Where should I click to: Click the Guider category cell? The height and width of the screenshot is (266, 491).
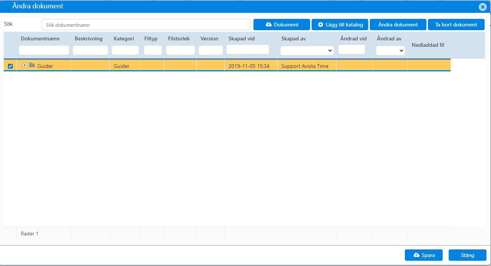pos(125,66)
